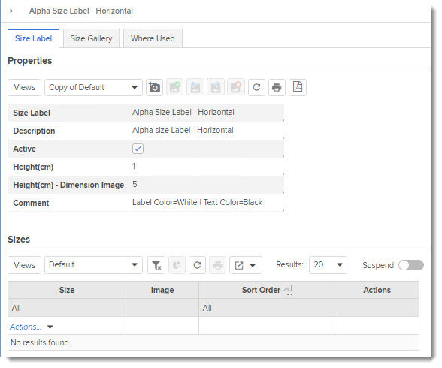
Task: Print the Properties view
Action: (277, 88)
